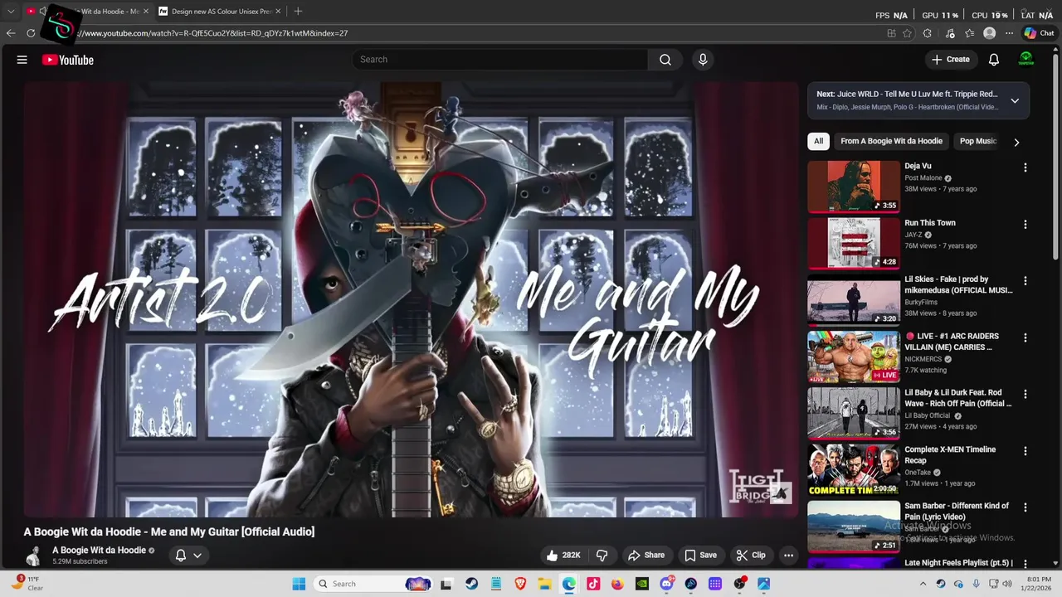Open Sam Barber Different Kind of Pain thumbnail
The image size is (1062, 597).
click(x=854, y=527)
